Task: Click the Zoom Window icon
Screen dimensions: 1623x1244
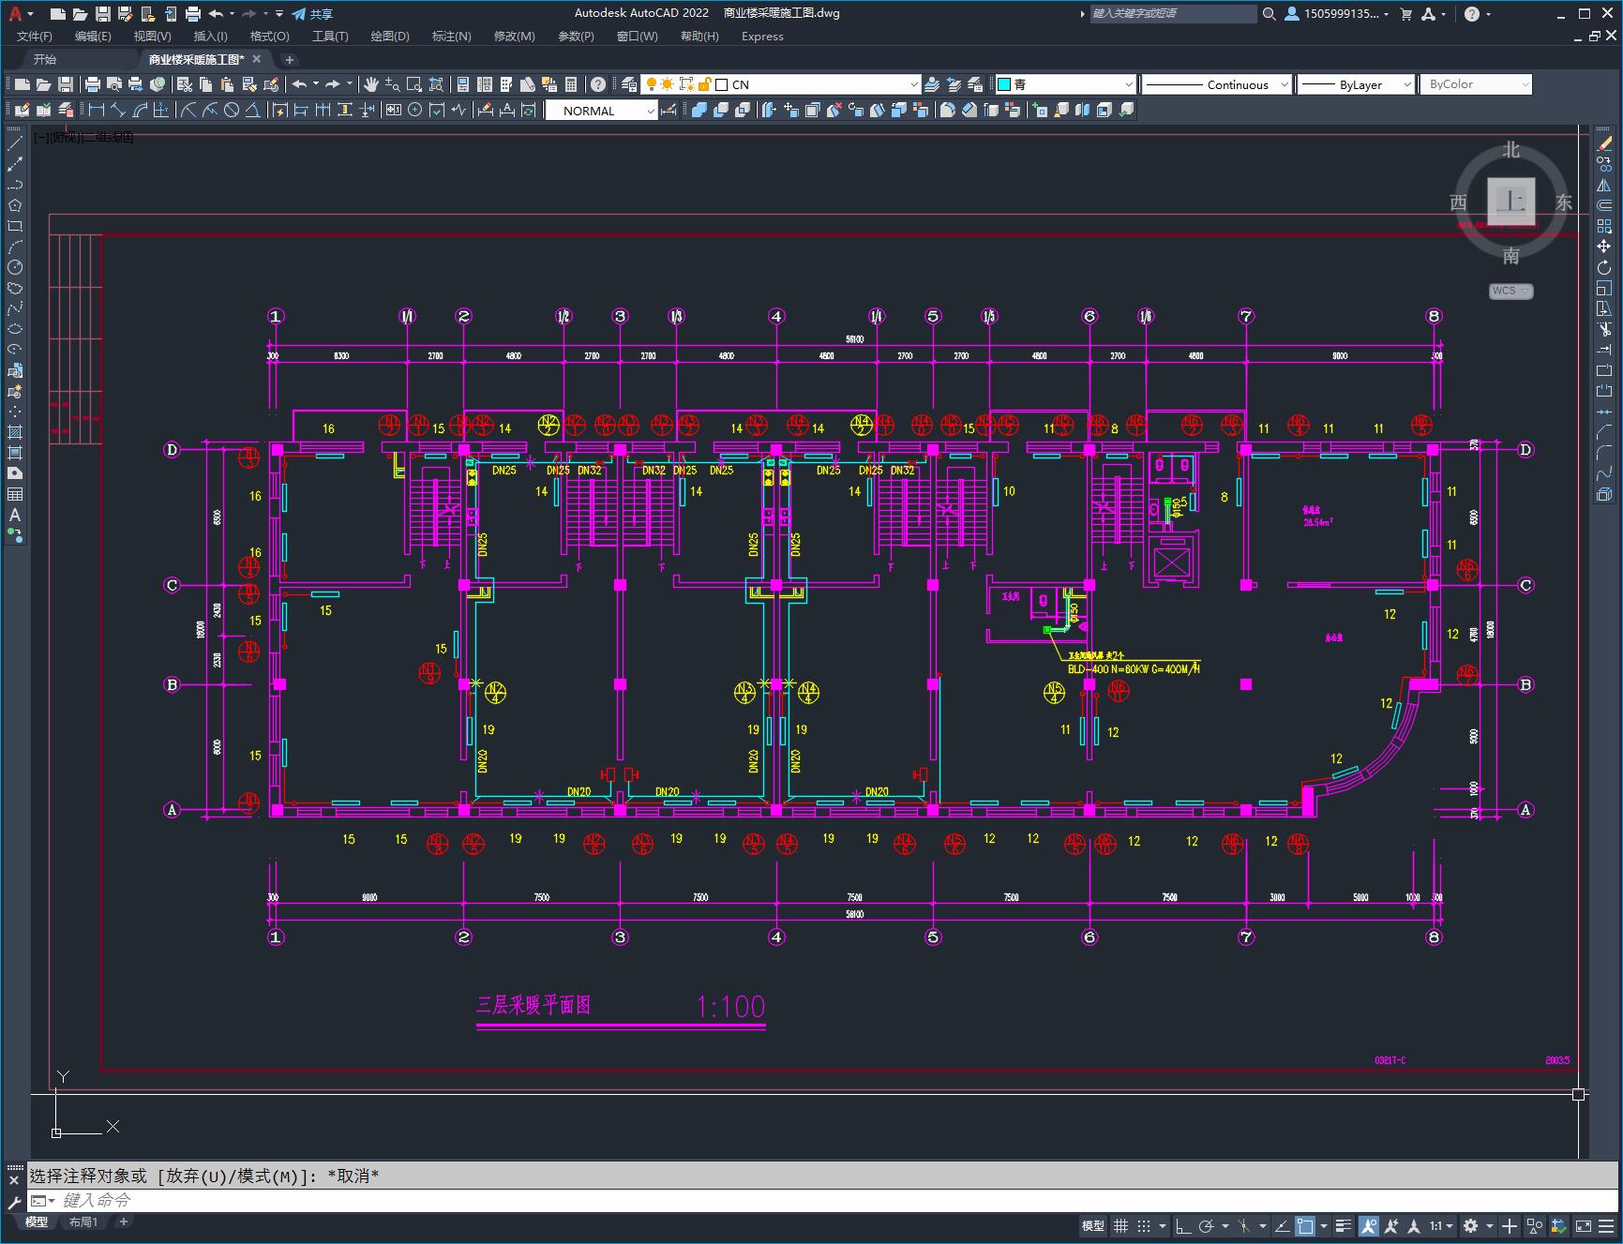Action: [x=413, y=84]
